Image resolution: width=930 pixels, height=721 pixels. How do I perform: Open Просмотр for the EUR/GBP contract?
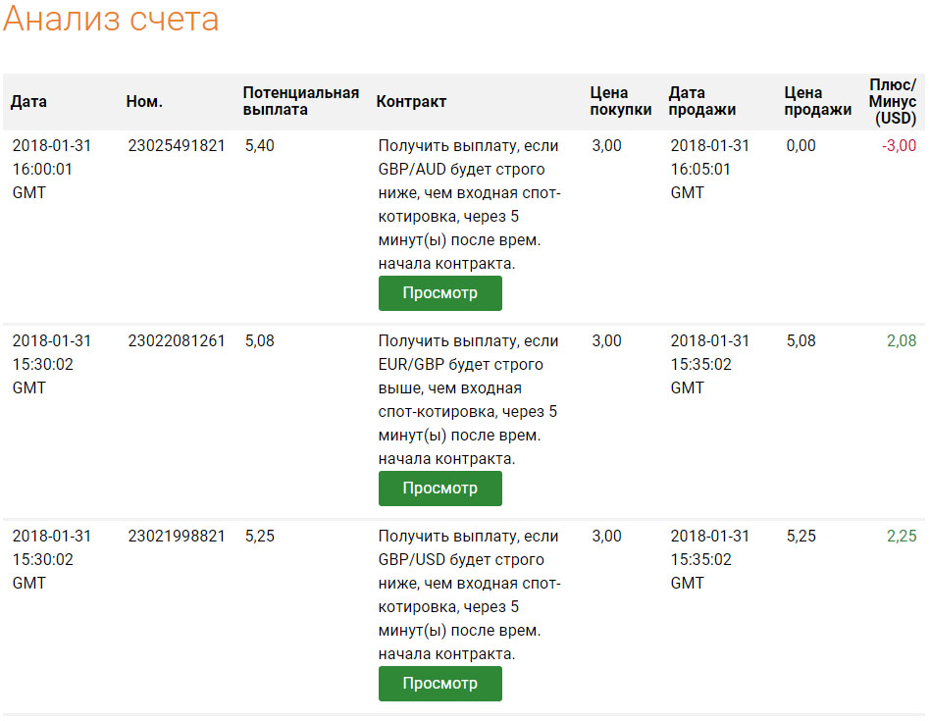pos(439,489)
